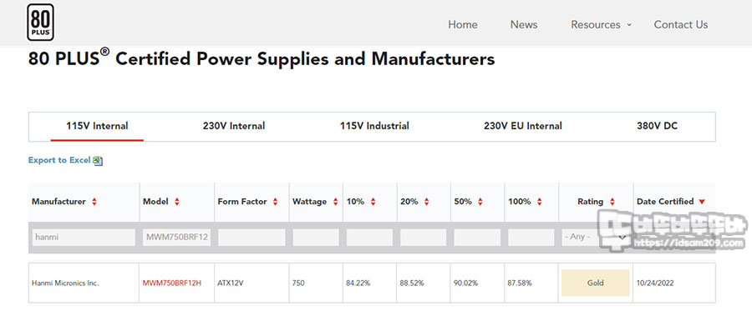The image size is (752, 321).
Task: Sort by 100% efficiency column arrows
Action: pyautogui.click(x=539, y=202)
